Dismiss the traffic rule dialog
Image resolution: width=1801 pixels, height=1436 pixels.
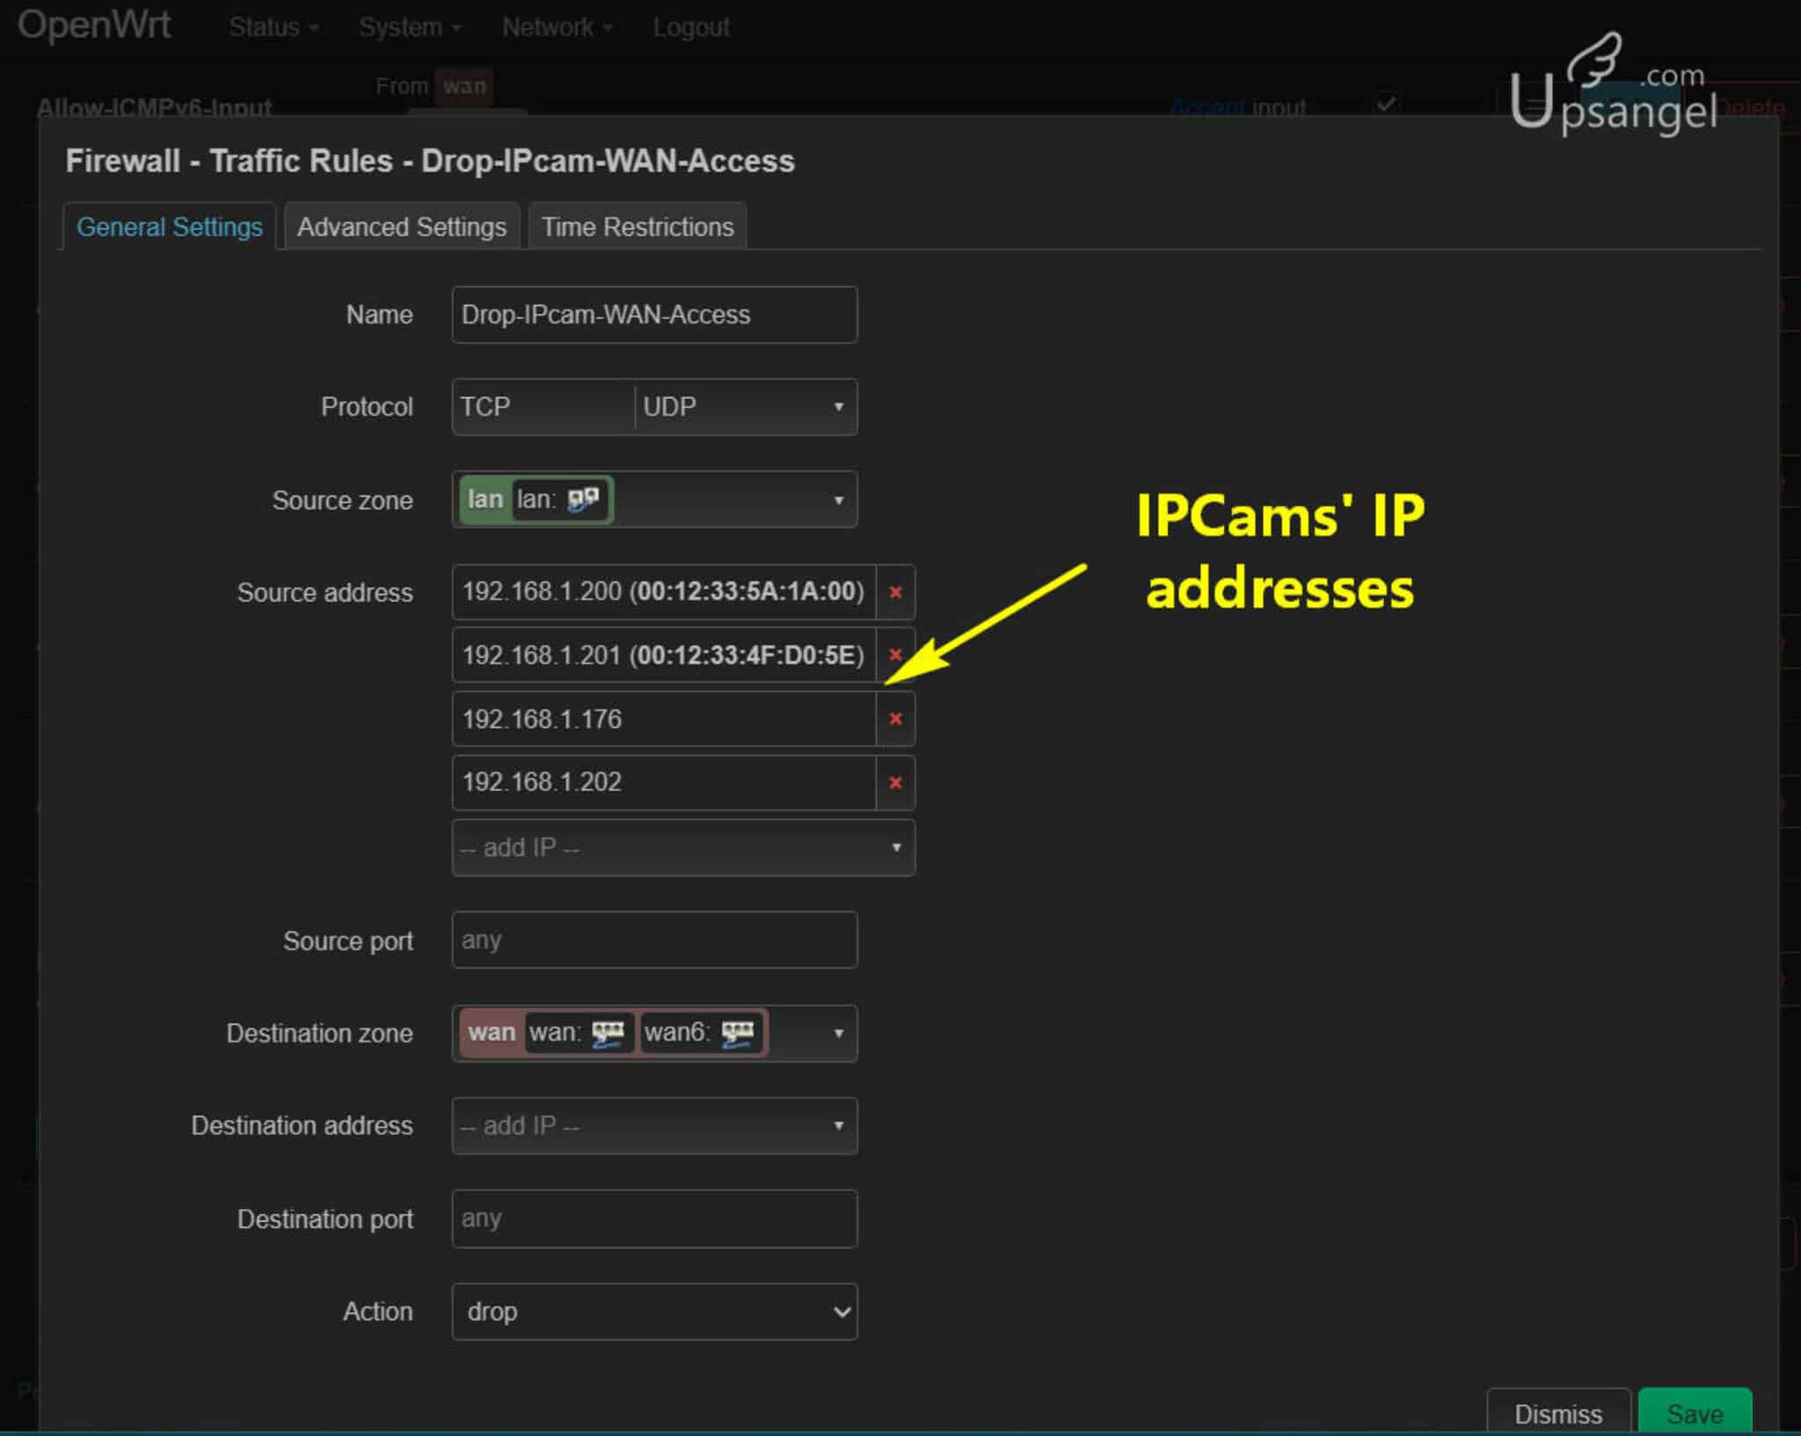click(x=1558, y=1413)
